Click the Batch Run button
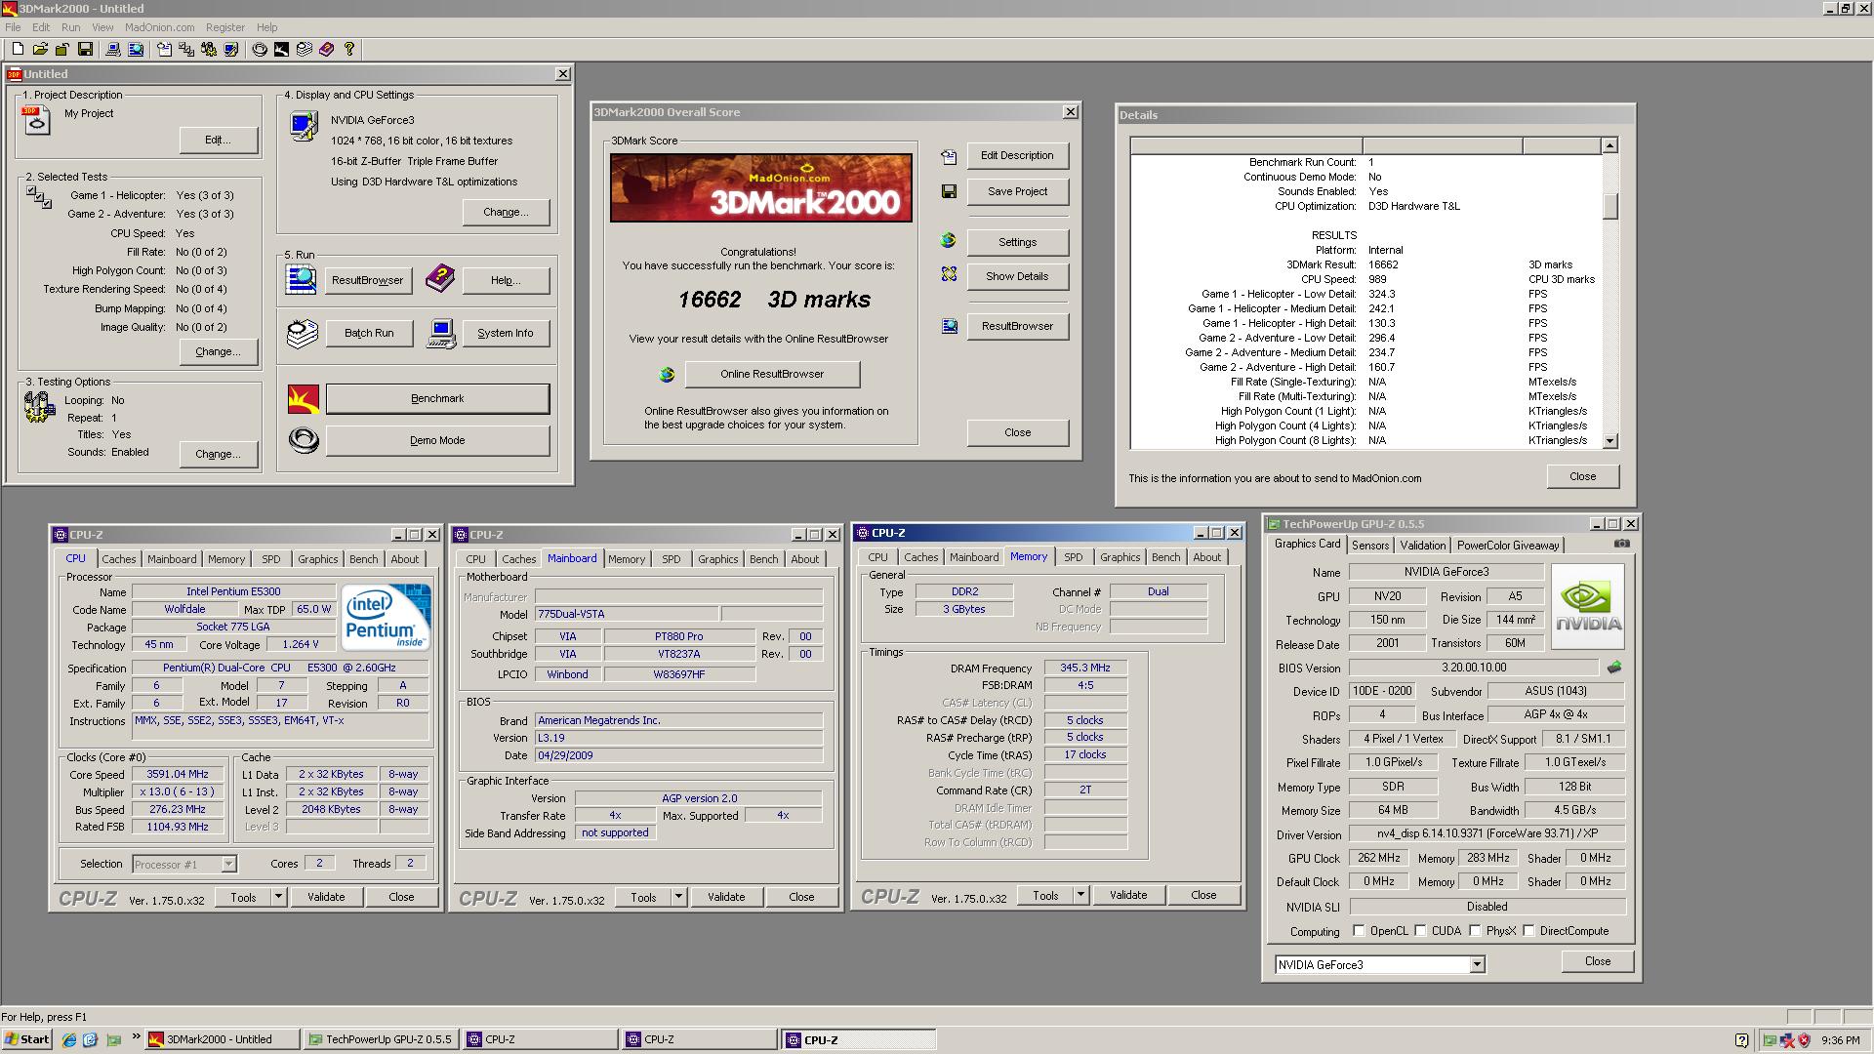The image size is (1874, 1054). pyautogui.click(x=369, y=333)
